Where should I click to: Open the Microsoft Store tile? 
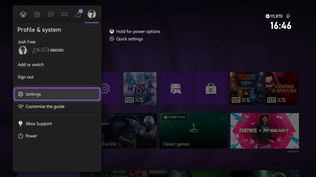pyautogui.click(x=211, y=88)
